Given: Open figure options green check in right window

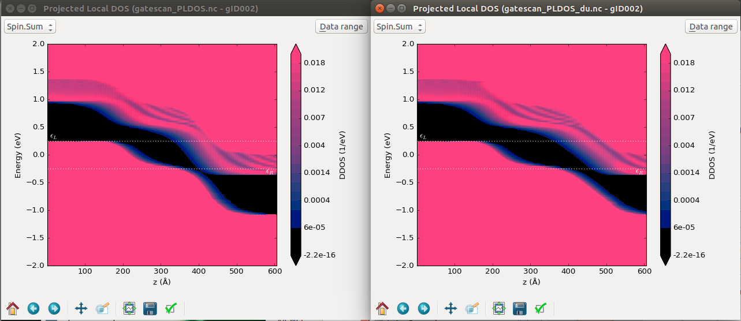Looking at the screenshot, I should [541, 308].
